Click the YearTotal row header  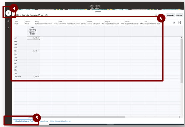(20, 77)
